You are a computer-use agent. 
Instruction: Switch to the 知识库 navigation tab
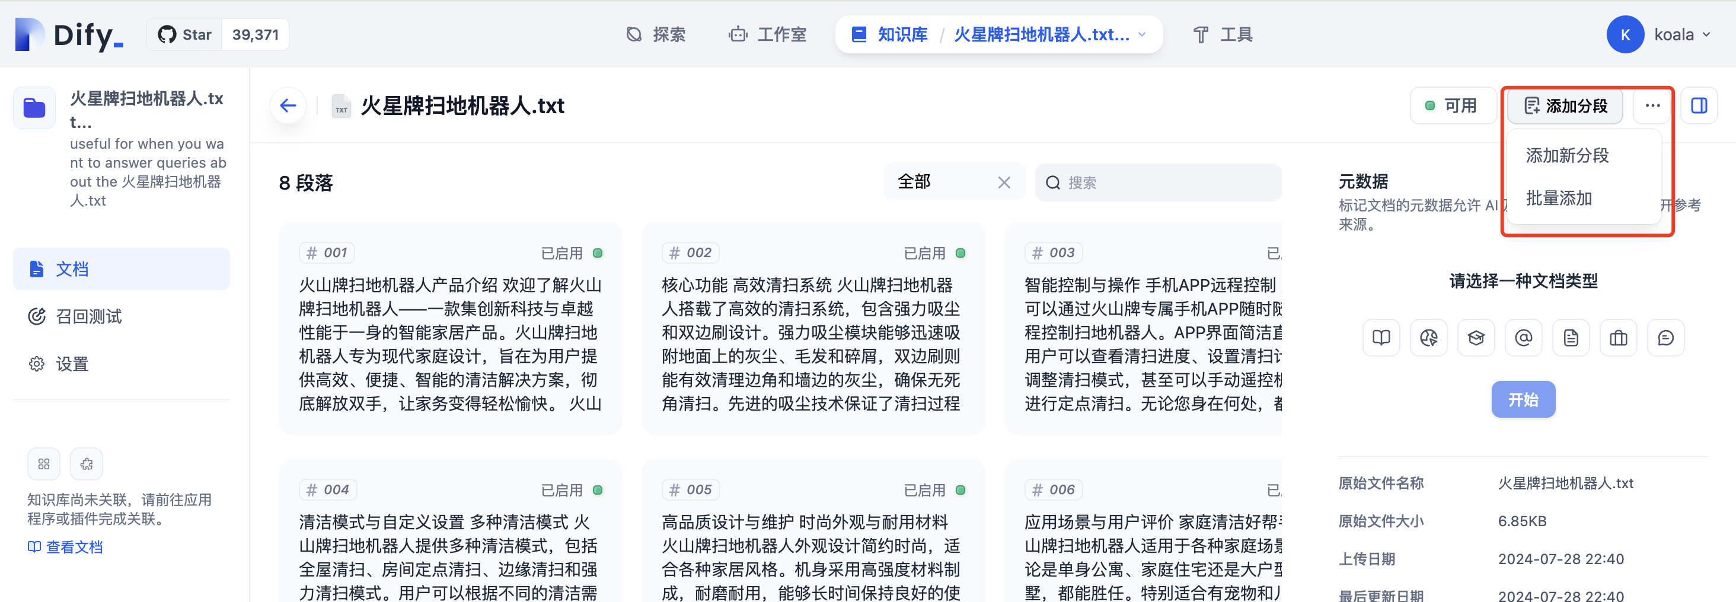pyautogui.click(x=902, y=34)
